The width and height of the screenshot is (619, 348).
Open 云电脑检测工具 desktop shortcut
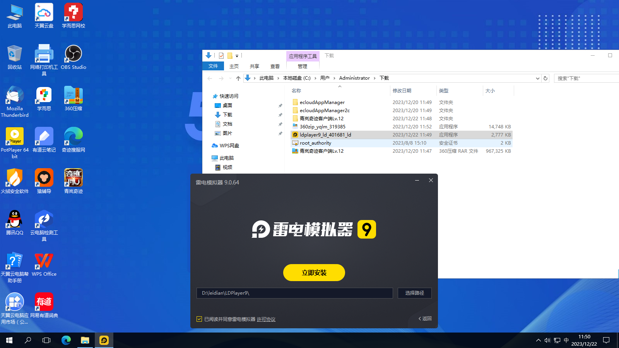(x=44, y=226)
